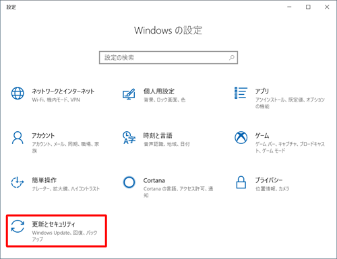Click the 'Wi-Fi, 機内モード, VPN' description
Viewport: 337px width, 259px height.
click(56, 100)
